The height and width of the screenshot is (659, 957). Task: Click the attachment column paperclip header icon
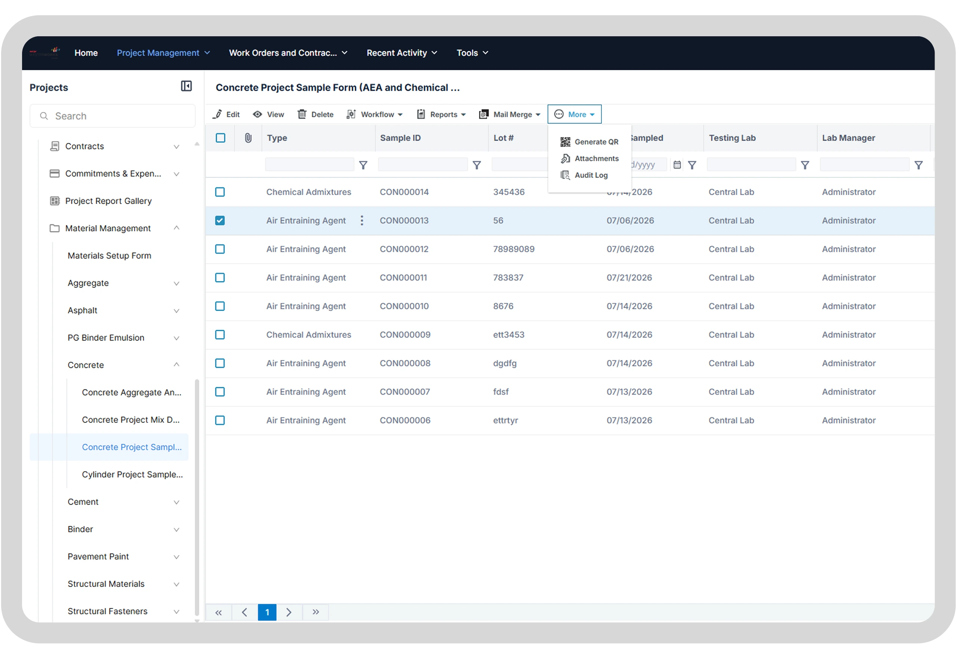click(x=248, y=138)
